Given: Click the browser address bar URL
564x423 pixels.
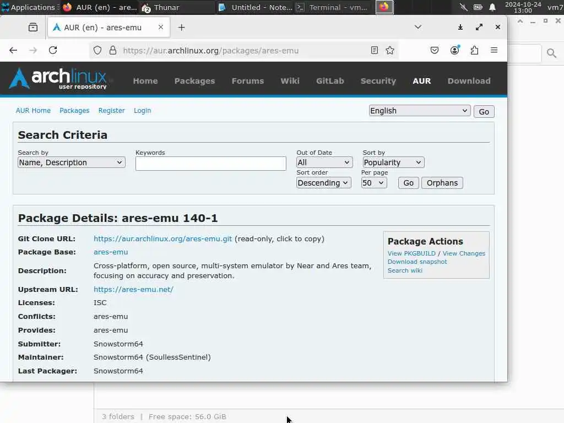Looking at the screenshot, I should (211, 50).
